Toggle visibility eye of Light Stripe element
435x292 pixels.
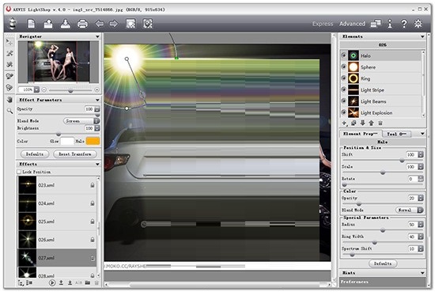point(344,89)
